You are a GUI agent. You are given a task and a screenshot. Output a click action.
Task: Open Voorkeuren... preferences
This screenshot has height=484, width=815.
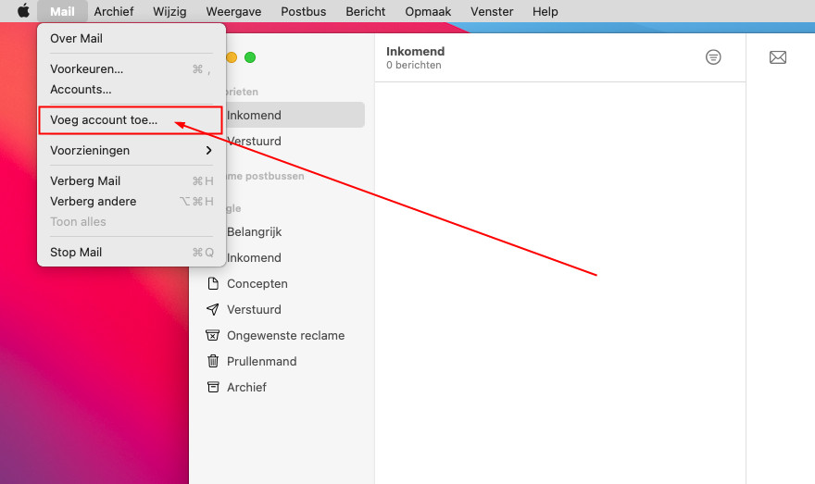(132, 69)
